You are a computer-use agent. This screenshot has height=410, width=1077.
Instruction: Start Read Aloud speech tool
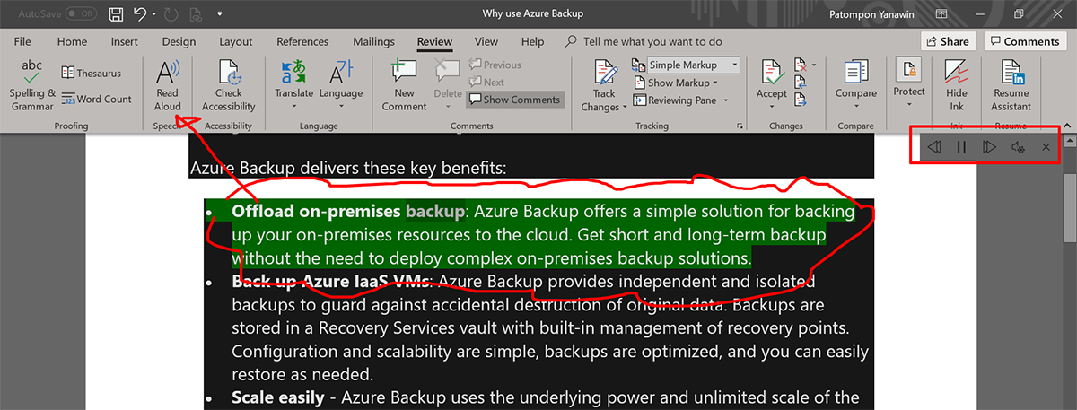coord(167,85)
